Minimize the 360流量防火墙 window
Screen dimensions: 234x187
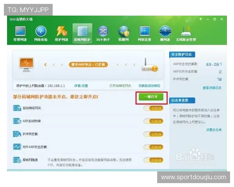[x=207, y=19]
